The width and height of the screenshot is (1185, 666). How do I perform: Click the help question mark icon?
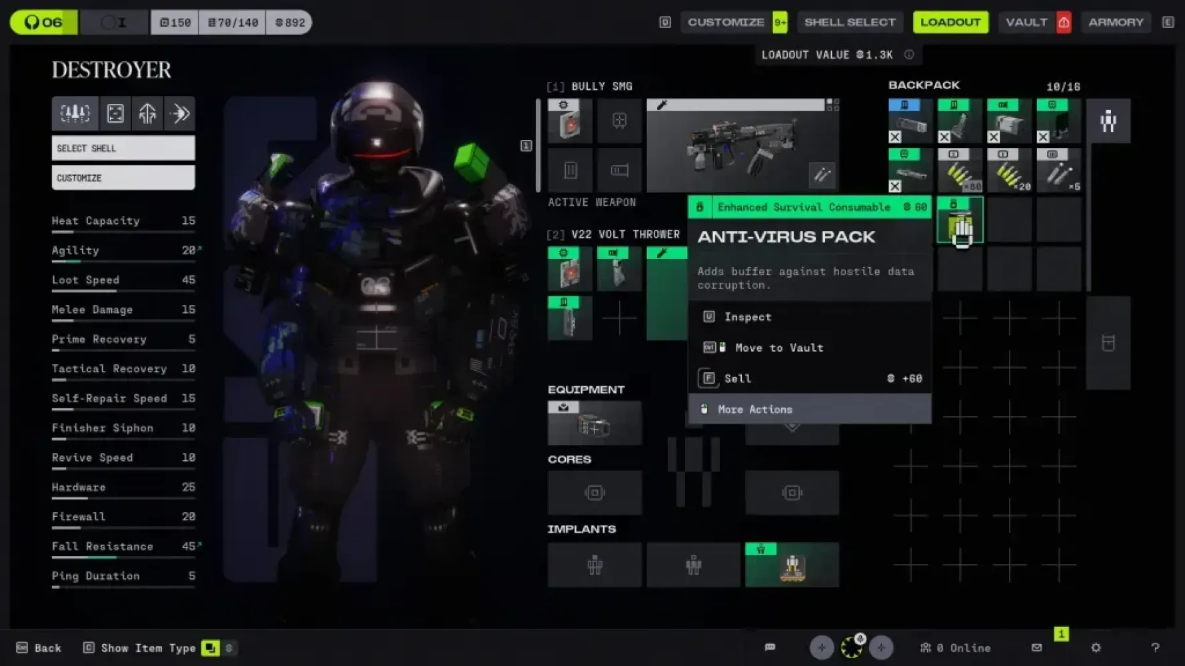(1155, 647)
